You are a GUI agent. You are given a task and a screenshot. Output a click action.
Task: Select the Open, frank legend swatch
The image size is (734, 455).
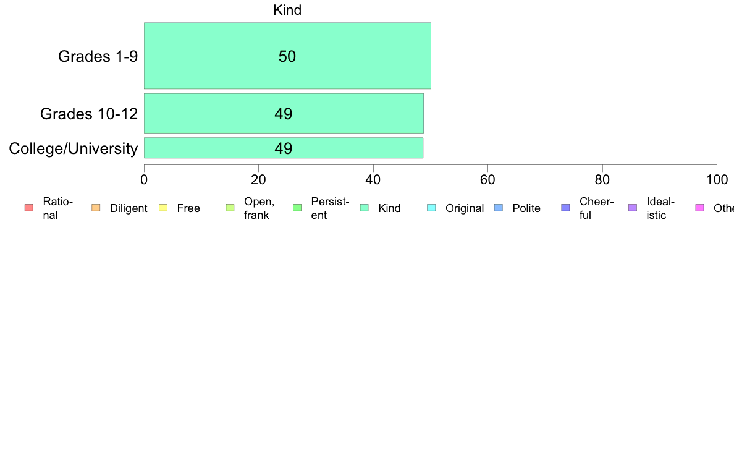230,208
